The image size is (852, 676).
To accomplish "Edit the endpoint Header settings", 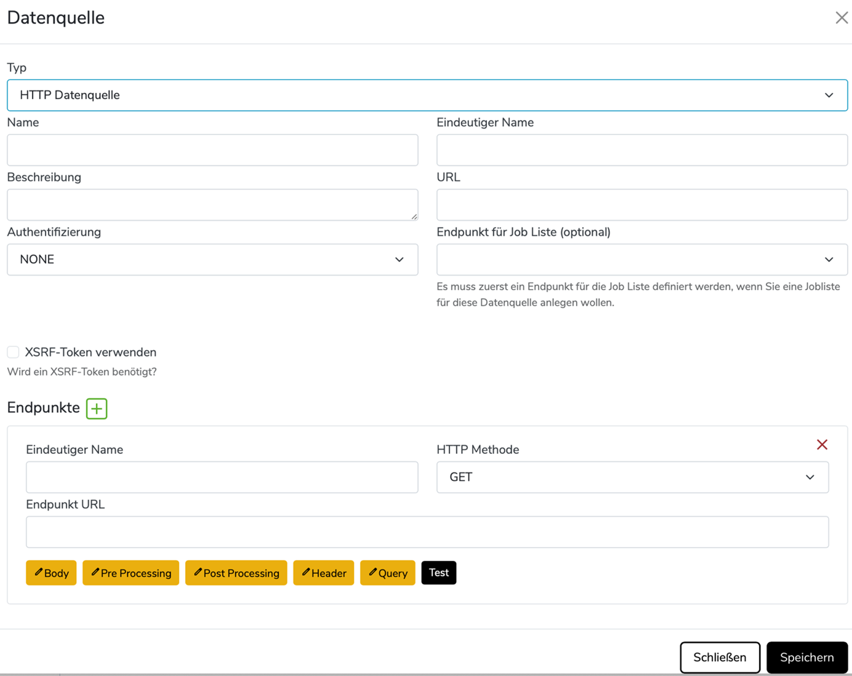I will (x=323, y=573).
